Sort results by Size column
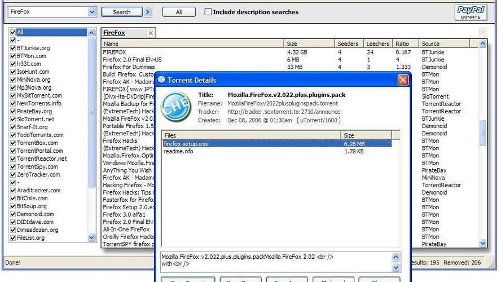The width and height of the screenshot is (501, 282). pyautogui.click(x=309, y=44)
